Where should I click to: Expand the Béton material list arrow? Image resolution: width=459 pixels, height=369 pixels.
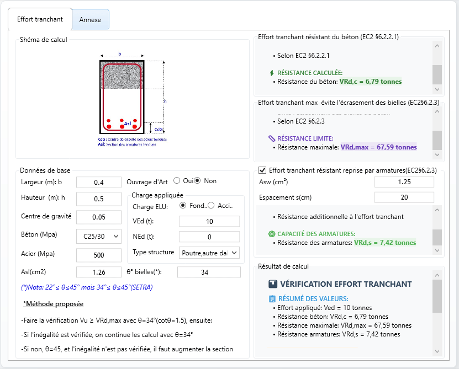point(117,236)
